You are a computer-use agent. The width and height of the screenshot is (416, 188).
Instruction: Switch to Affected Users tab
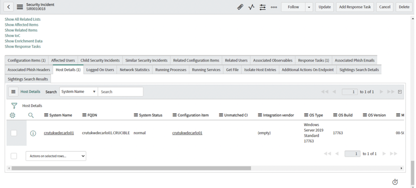63,61
